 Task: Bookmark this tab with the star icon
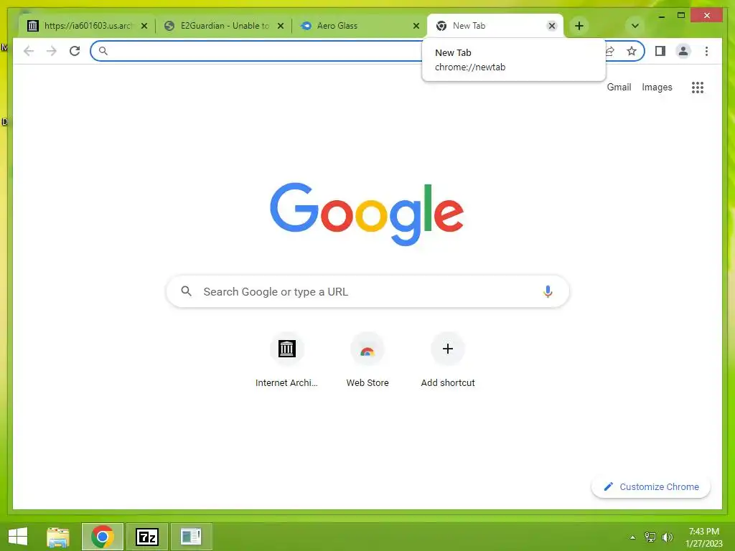click(x=632, y=51)
